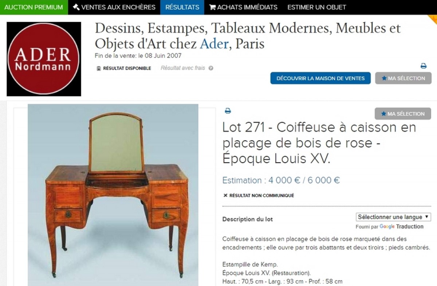
Task: Click the coiffeuse lot photo
Action: 113,195
